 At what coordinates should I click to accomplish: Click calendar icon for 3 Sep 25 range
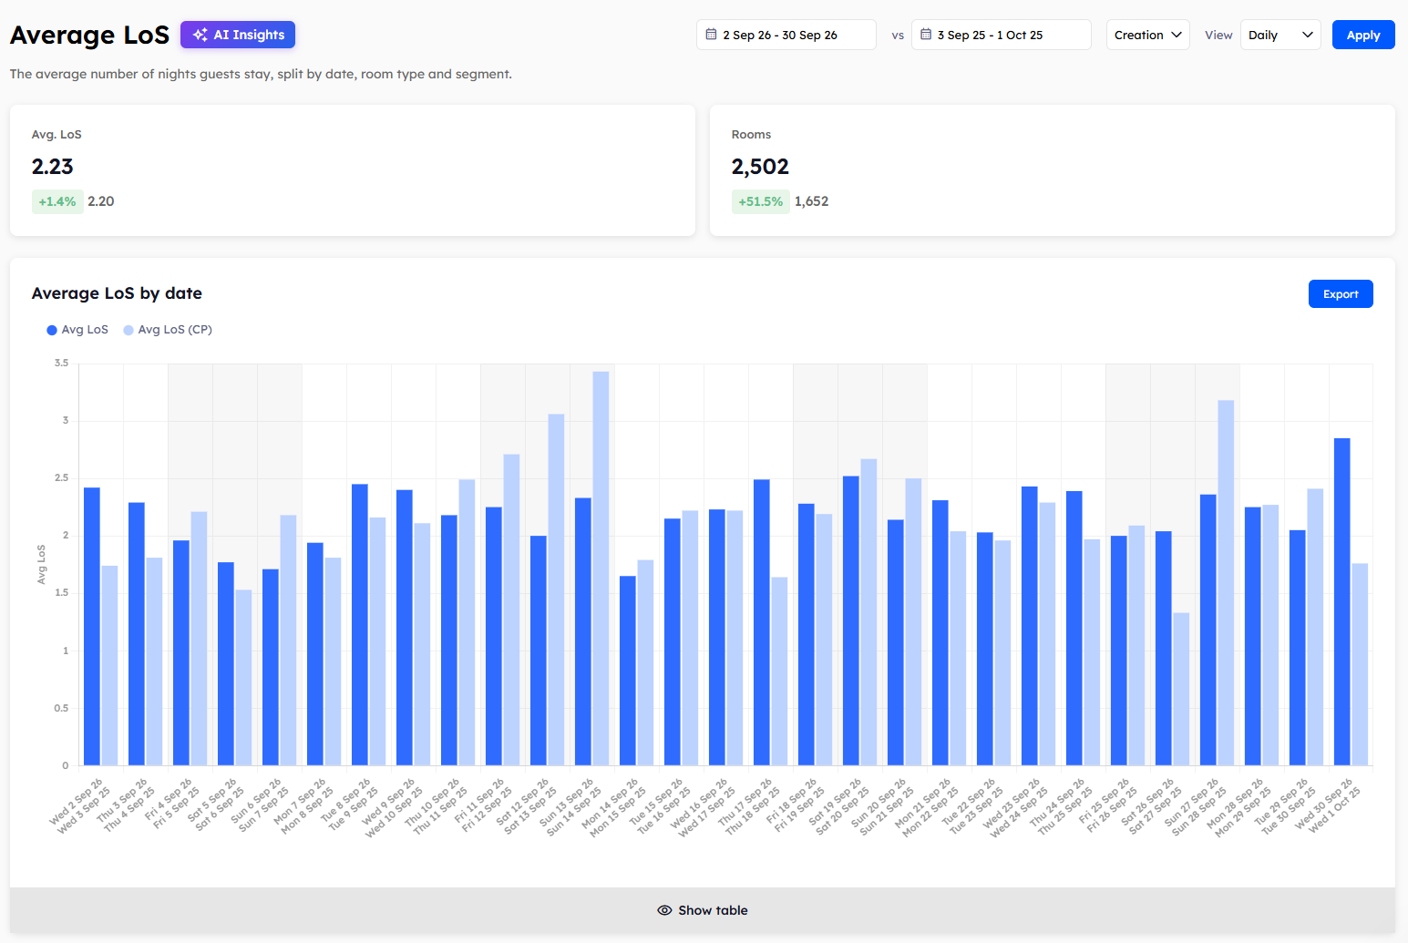point(926,35)
